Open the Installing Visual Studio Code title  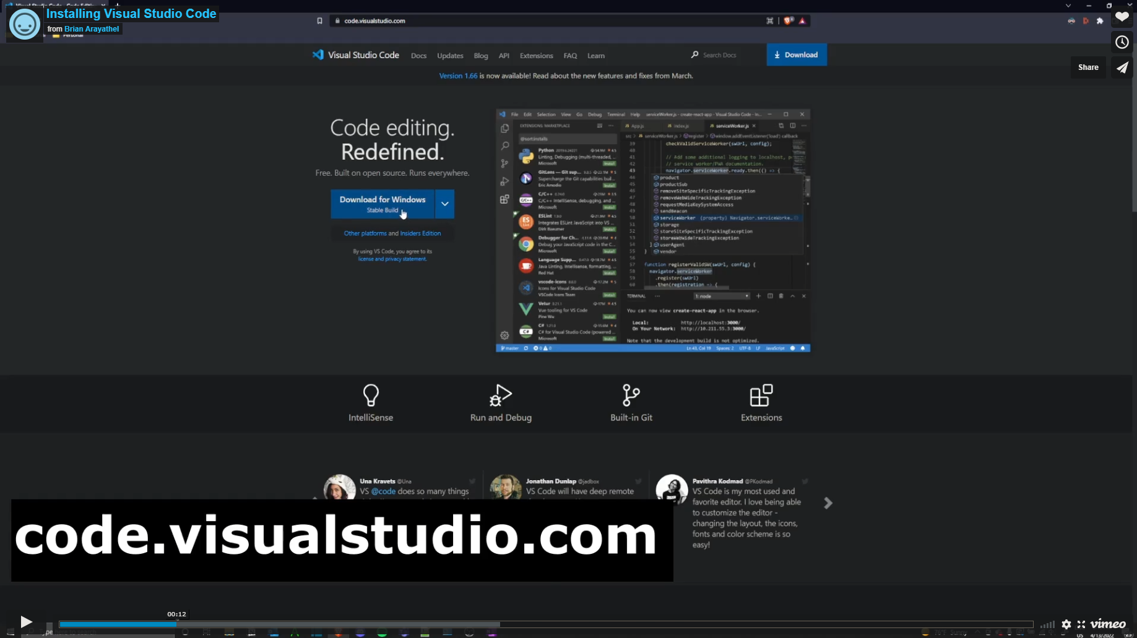click(131, 14)
